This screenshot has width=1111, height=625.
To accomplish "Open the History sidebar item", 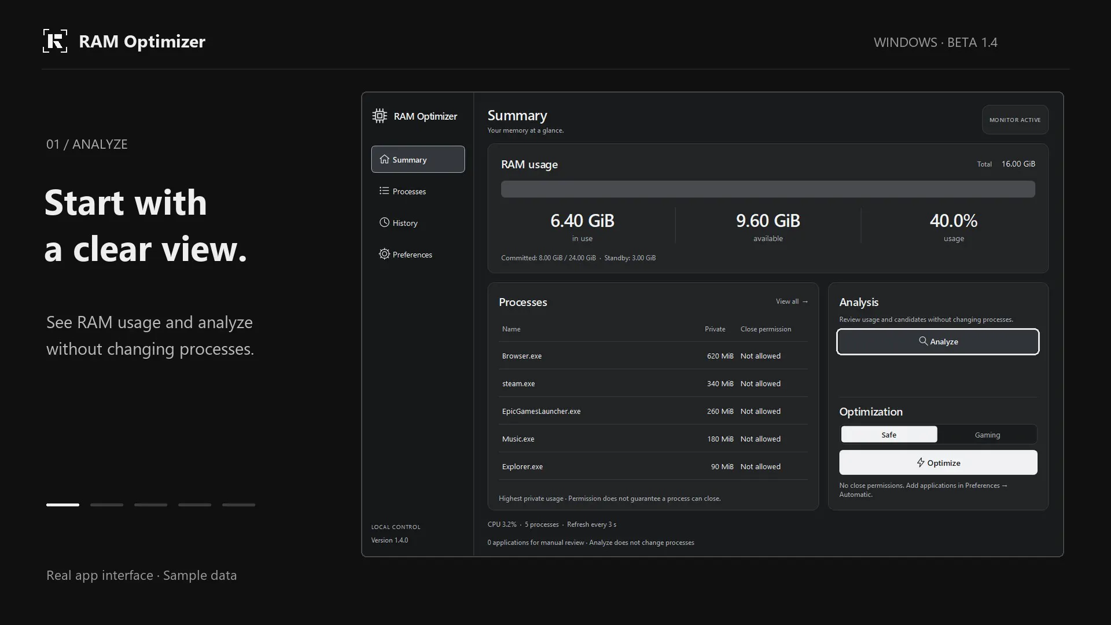I will point(418,223).
